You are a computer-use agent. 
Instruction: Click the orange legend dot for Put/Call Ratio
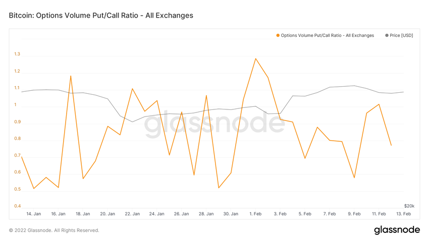278,35
